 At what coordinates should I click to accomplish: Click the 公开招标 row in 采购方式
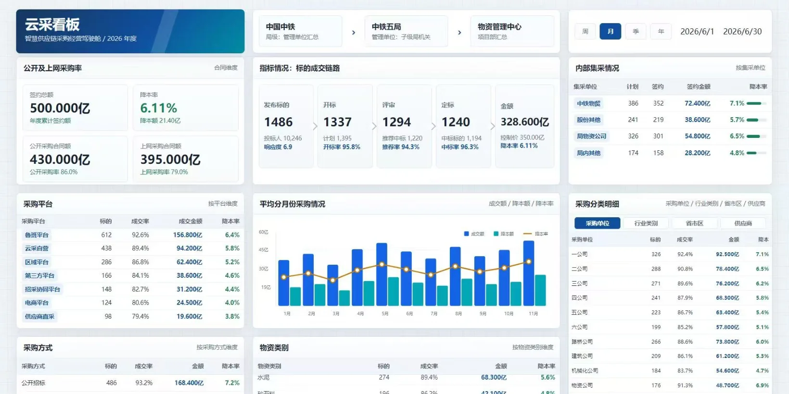[x=130, y=383]
